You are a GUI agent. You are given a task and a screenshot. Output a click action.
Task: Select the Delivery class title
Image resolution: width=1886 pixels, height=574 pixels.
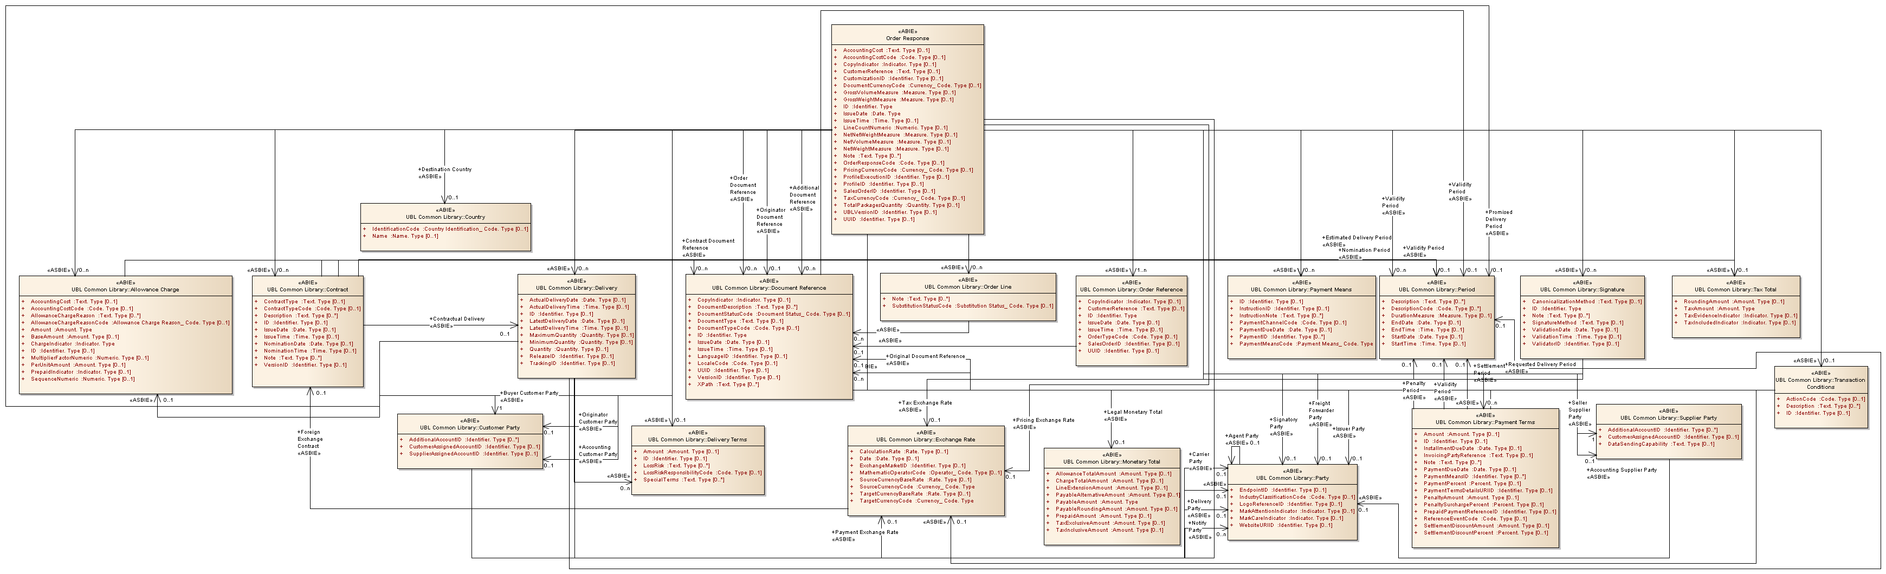coord(576,288)
